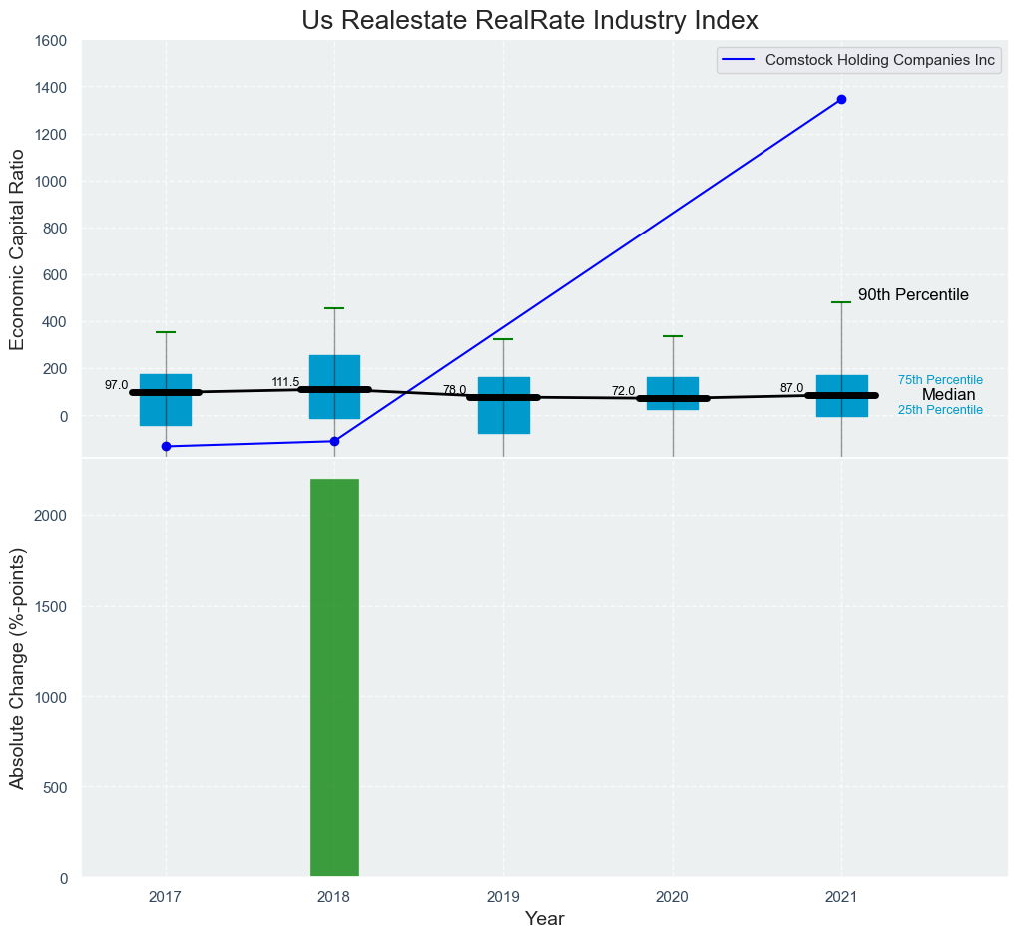The image size is (1018, 938).
Task: Click the Economic Capital Ratio axis label
Action: (x=17, y=248)
